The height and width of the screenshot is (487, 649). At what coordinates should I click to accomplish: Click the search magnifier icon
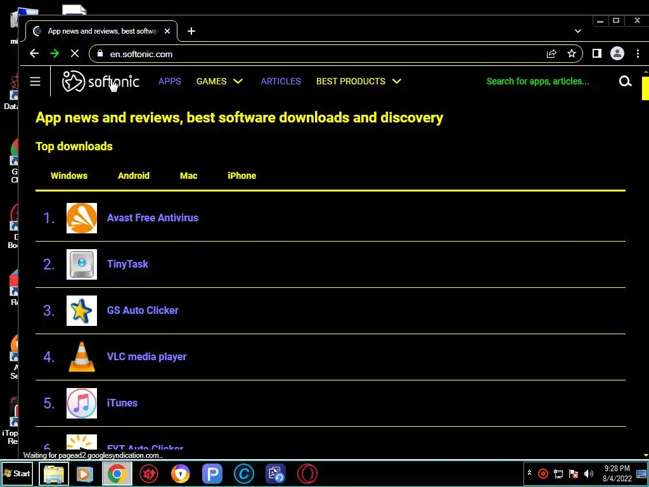click(625, 81)
